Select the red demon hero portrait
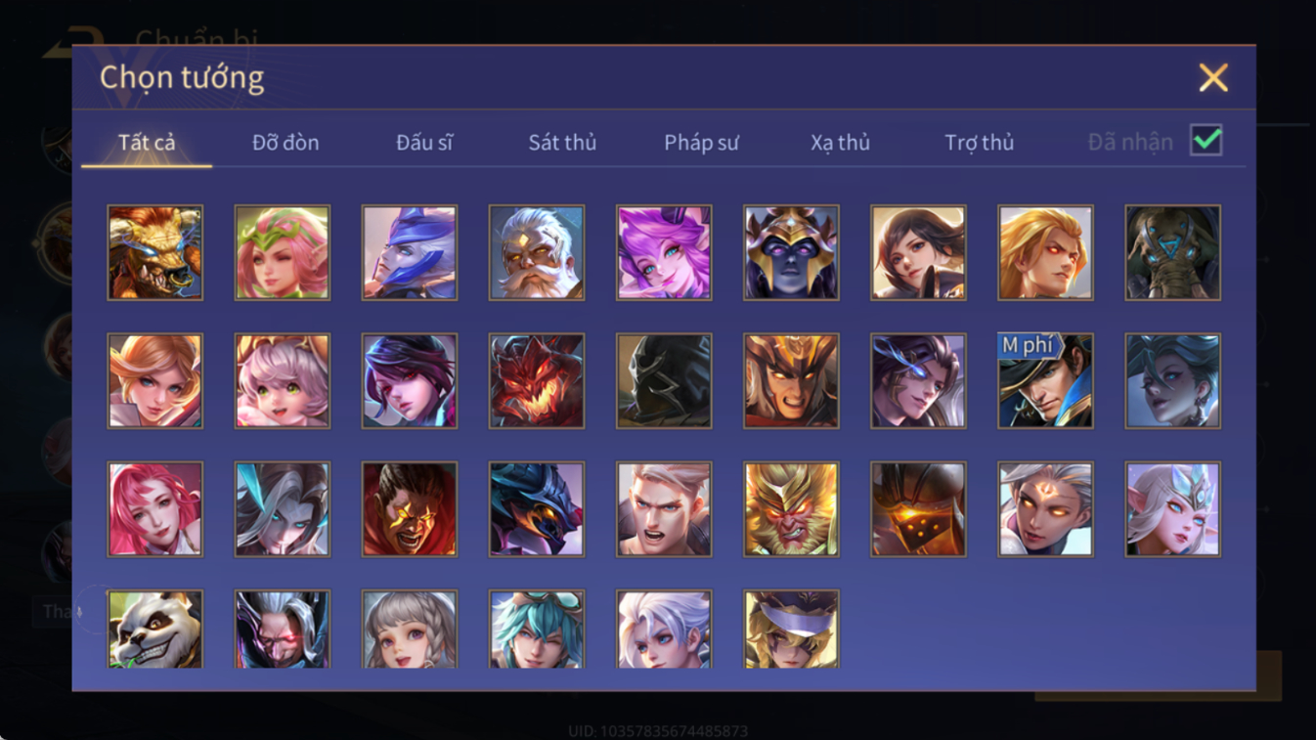Screen dimensions: 1316x740 (x=537, y=381)
